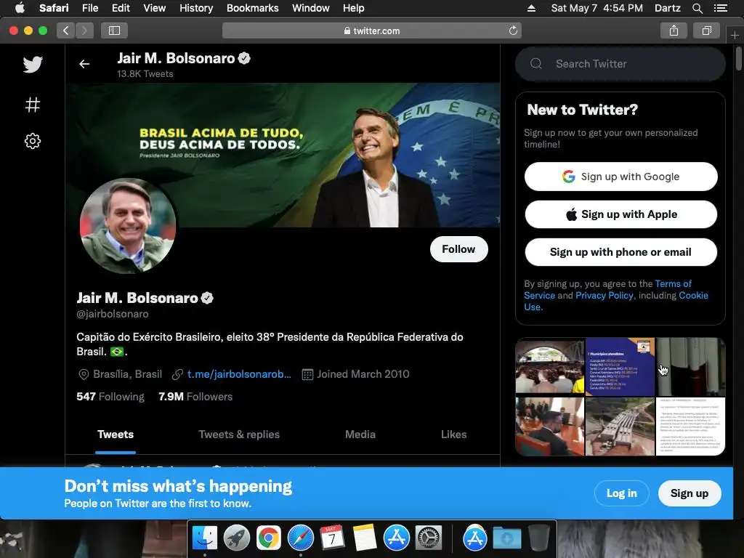Sign up with phone or email

coord(620,252)
